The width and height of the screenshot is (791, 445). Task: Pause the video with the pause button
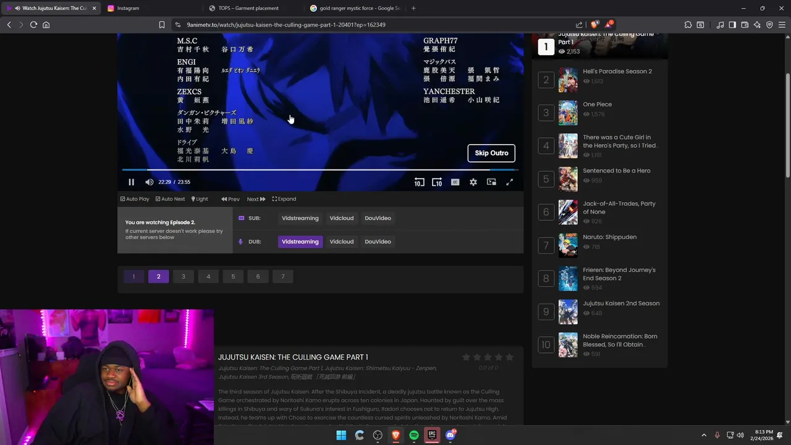131,182
